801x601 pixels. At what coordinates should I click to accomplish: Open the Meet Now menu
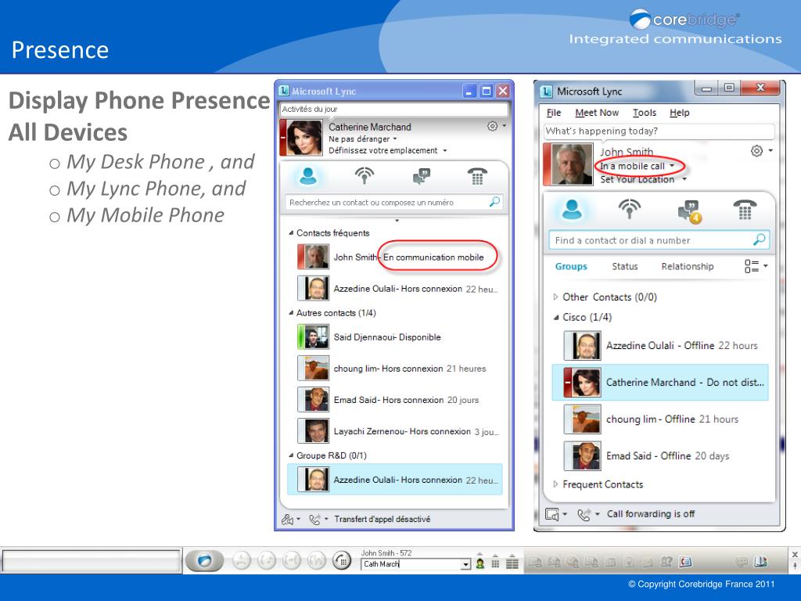coord(597,113)
